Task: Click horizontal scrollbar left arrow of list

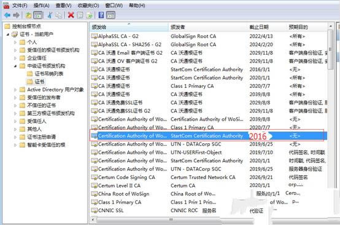Action: click(93, 219)
